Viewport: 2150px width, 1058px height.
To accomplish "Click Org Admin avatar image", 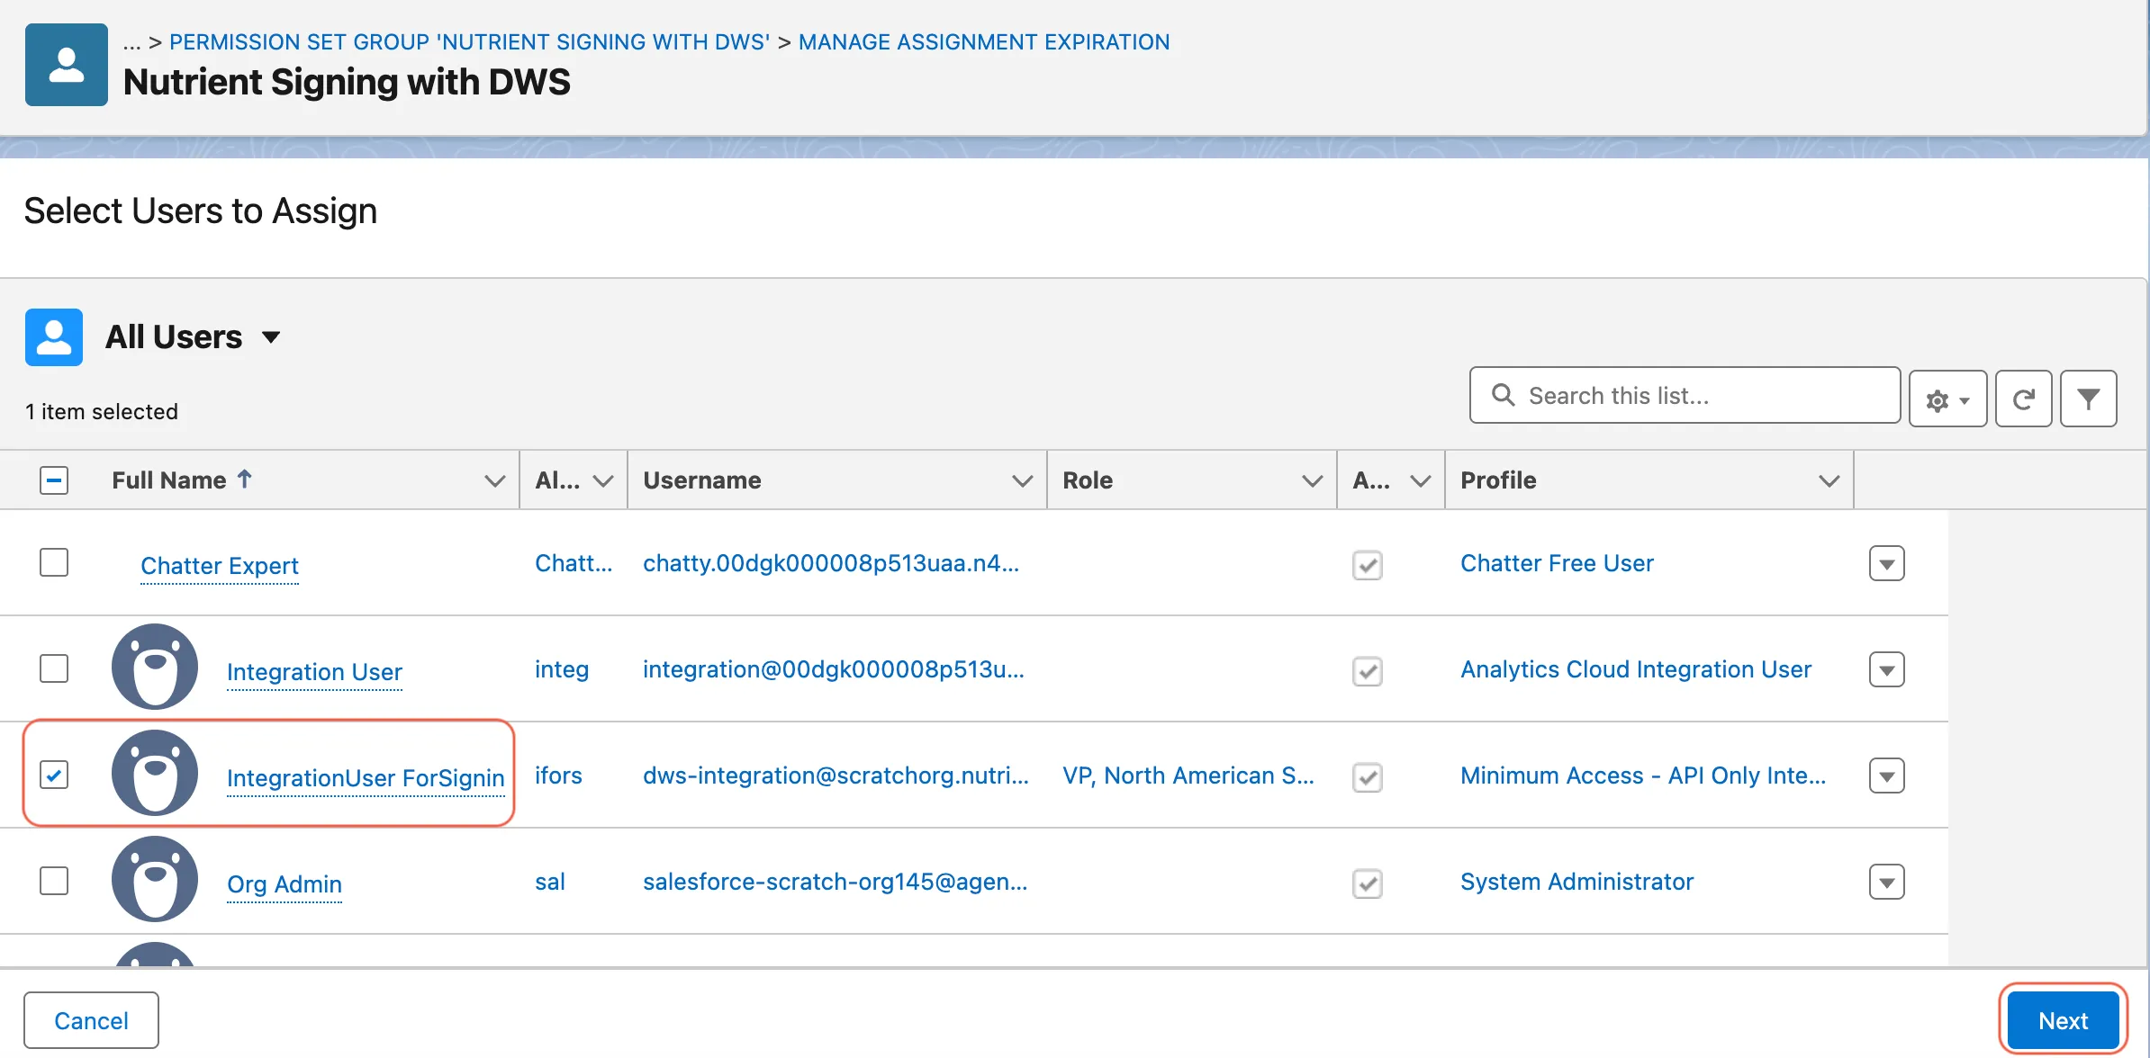I will pos(155,880).
